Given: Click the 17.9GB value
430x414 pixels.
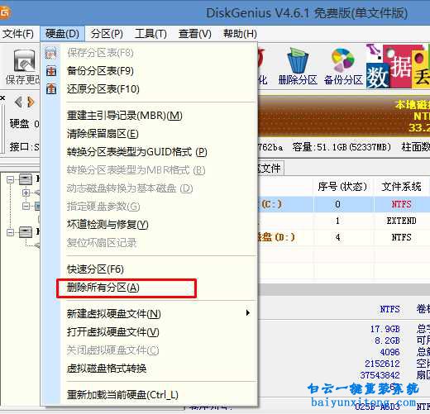Looking at the screenshot, I should click(385, 329).
